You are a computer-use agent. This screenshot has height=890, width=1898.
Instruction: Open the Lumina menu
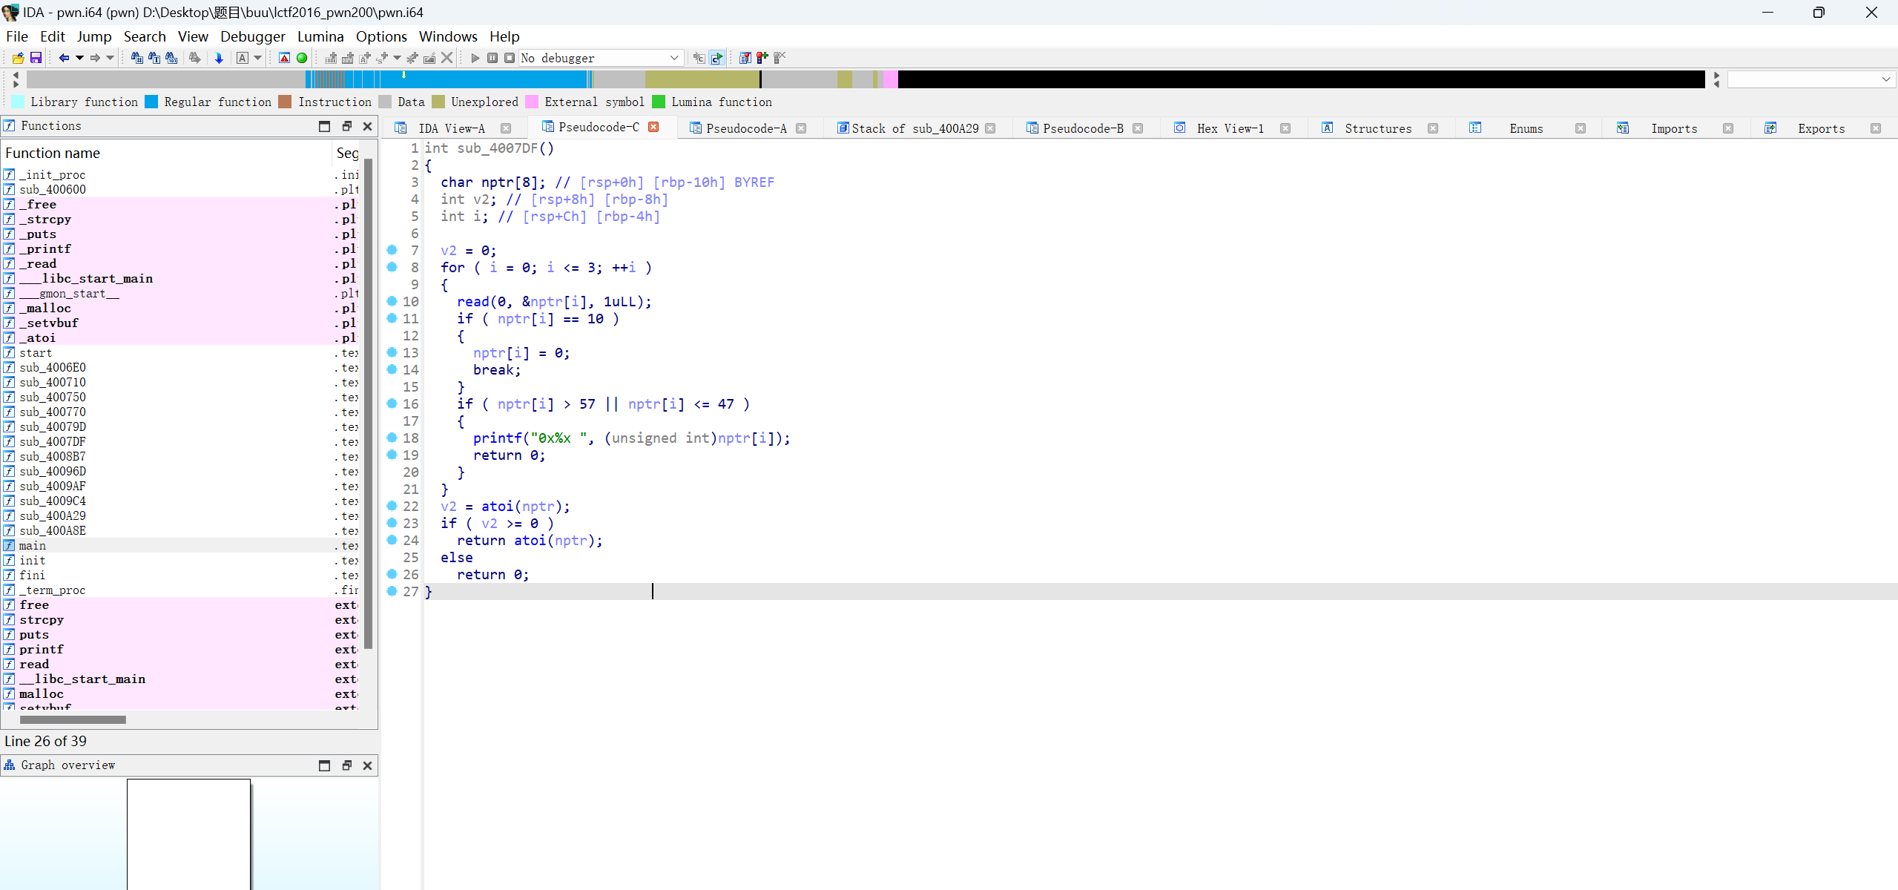coord(320,36)
